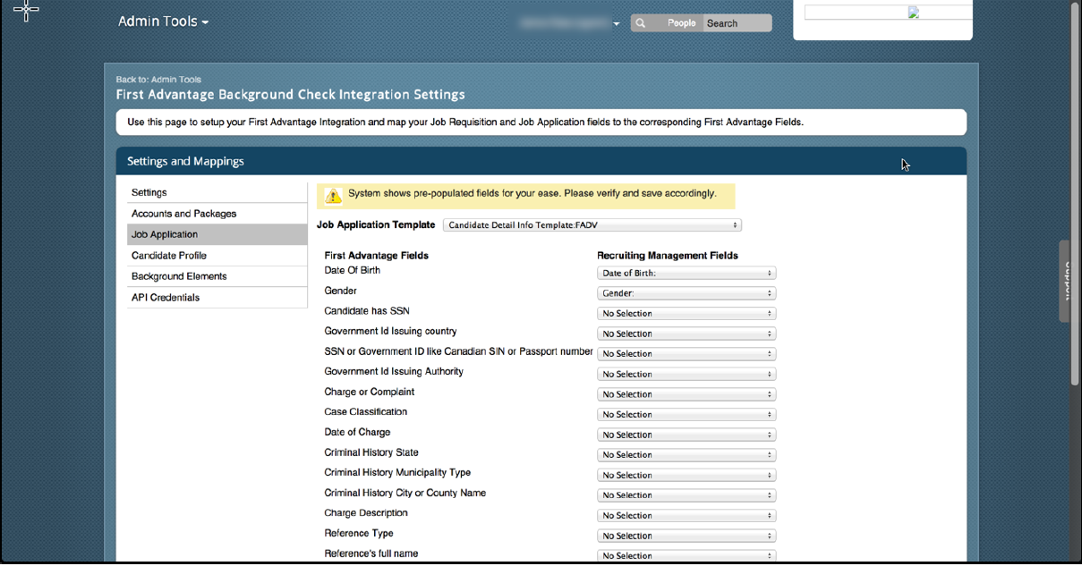Open the Candidate has SSN dropdown
The image size is (1082, 566).
tap(686, 314)
